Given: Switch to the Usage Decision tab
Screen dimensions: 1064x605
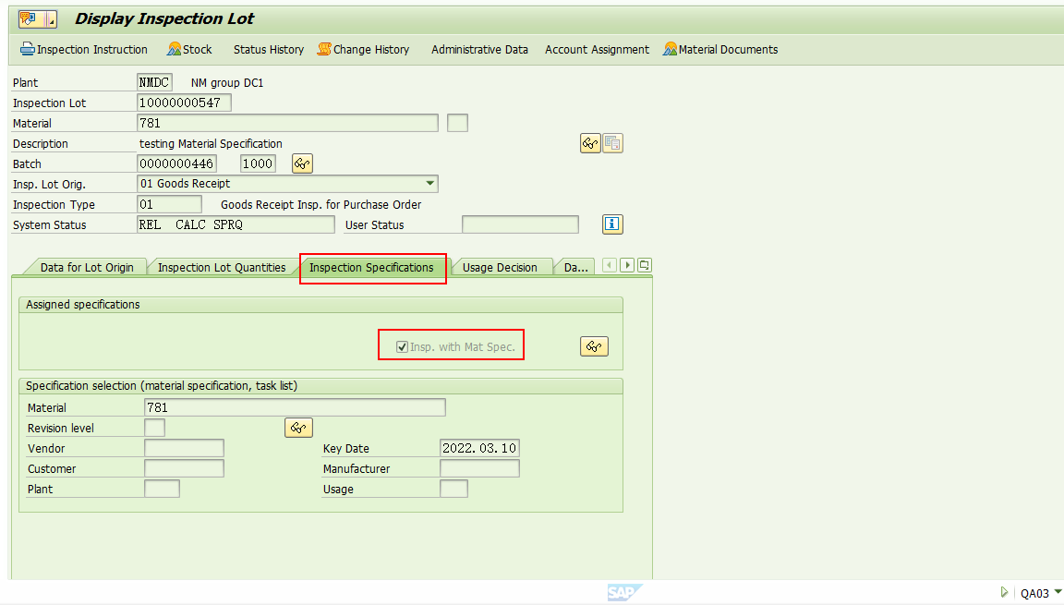Looking at the screenshot, I should pyautogui.click(x=501, y=267).
